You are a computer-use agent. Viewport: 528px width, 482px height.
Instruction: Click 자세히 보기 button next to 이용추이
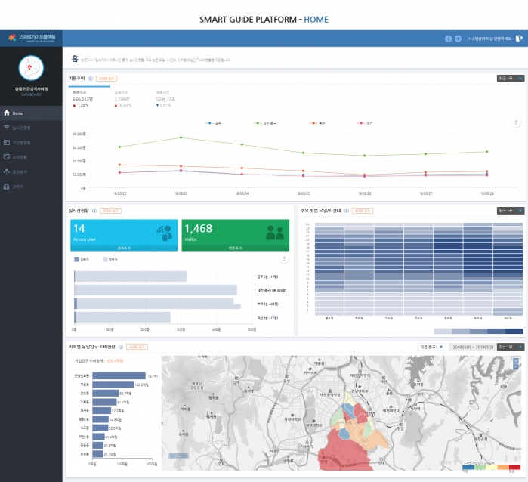pyautogui.click(x=107, y=78)
